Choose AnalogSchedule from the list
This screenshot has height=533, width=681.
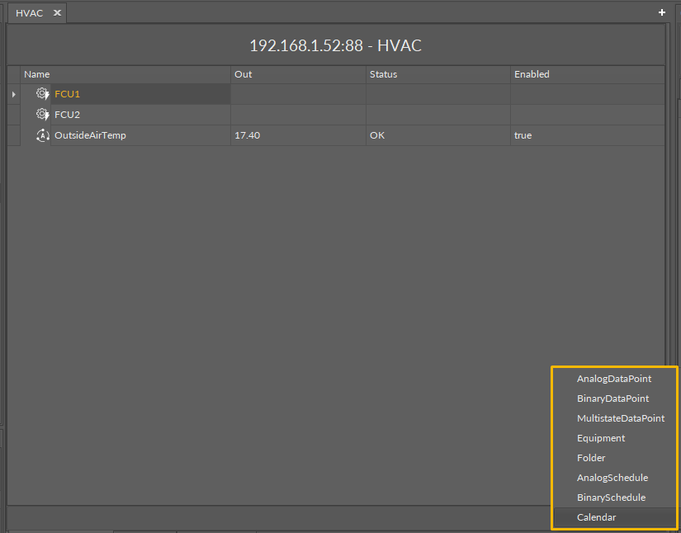pos(612,478)
